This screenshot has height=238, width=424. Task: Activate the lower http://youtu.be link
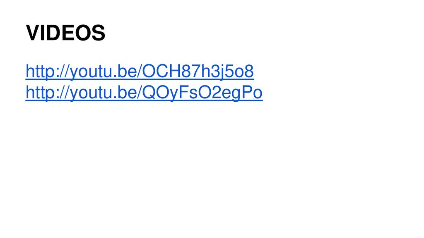[x=144, y=93]
